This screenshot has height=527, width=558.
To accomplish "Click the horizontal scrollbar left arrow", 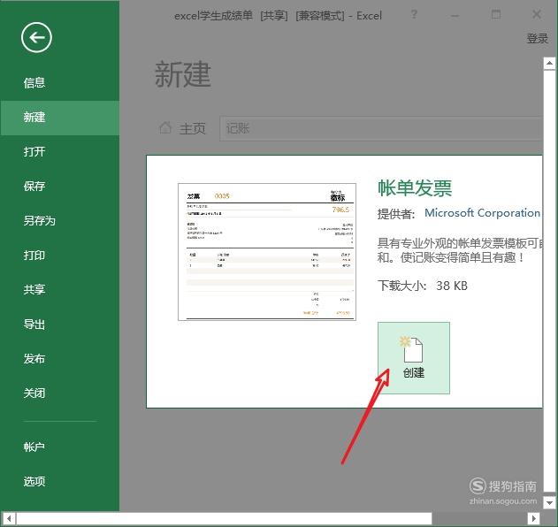I will [9, 518].
